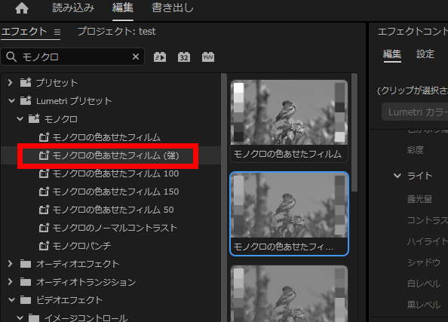Select the ビデオエフェクト folder row
Viewport: 448px width, 322px height.
[x=111, y=300]
